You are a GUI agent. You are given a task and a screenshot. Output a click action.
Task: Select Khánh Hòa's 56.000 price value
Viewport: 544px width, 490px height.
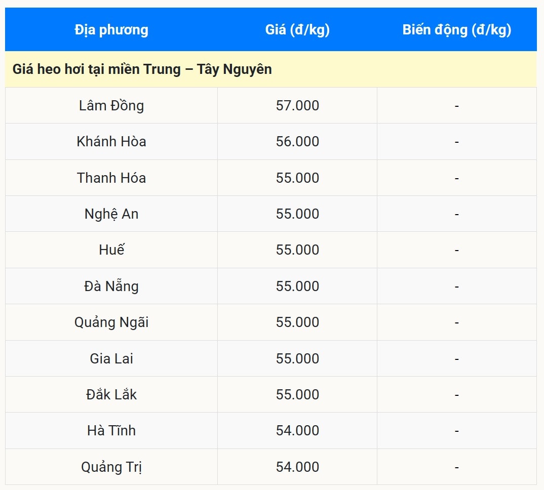pos(297,142)
